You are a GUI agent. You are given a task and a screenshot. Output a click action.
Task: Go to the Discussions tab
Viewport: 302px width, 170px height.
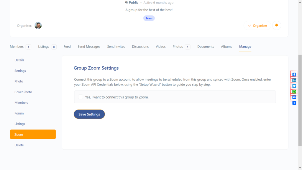(x=140, y=47)
